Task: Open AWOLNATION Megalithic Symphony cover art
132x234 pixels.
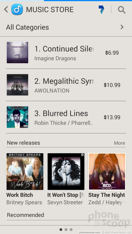Action: [18, 85]
